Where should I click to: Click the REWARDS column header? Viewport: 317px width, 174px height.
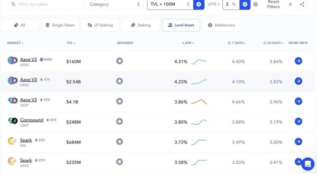(125, 43)
